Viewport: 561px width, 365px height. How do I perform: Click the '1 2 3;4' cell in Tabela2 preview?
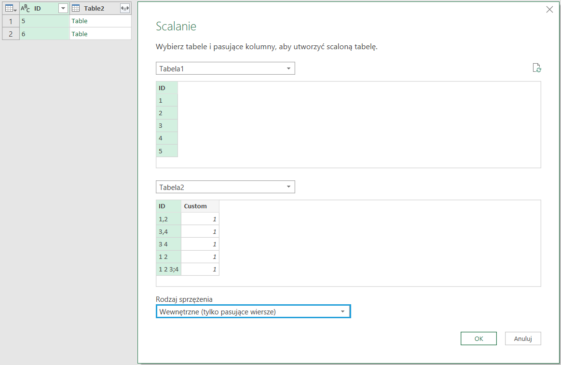pos(168,269)
